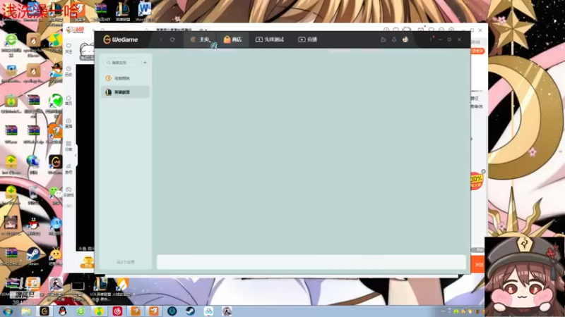Image resolution: width=565 pixels, height=317 pixels.
Task: Switch to the 直播 tab in WeGame
Action: (307, 39)
